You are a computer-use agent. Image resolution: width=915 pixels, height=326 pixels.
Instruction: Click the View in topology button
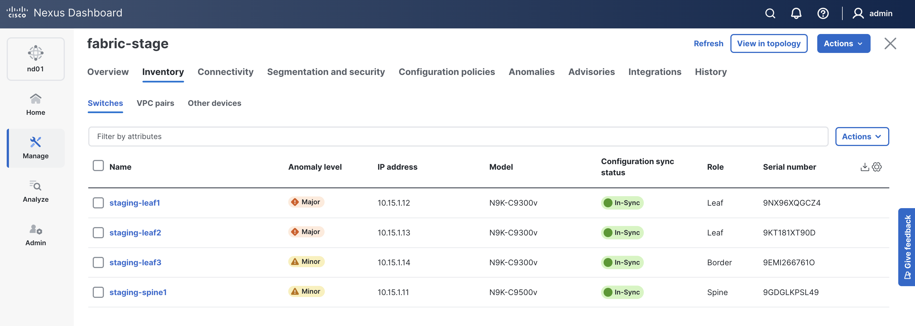[769, 43]
